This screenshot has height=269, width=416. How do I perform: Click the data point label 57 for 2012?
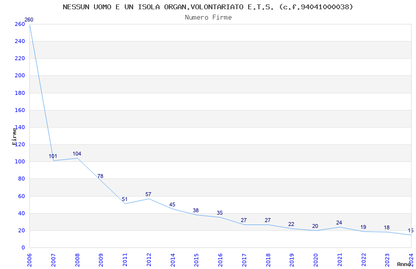148,194
